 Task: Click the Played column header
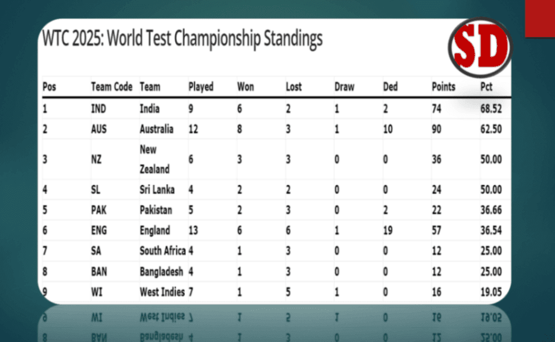point(201,86)
